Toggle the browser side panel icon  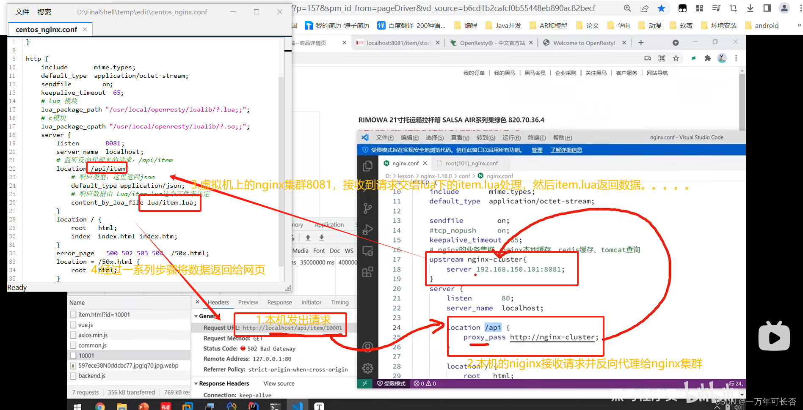[x=767, y=8]
